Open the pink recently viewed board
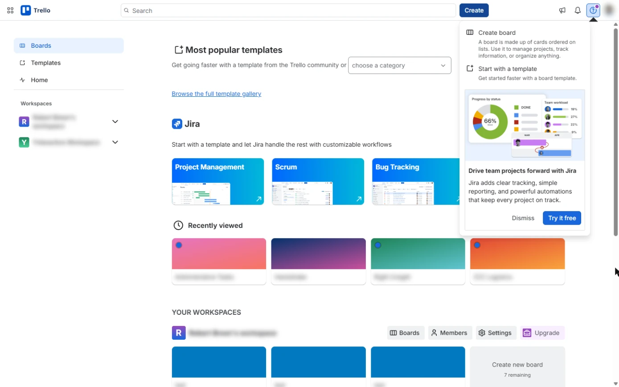 click(219, 261)
